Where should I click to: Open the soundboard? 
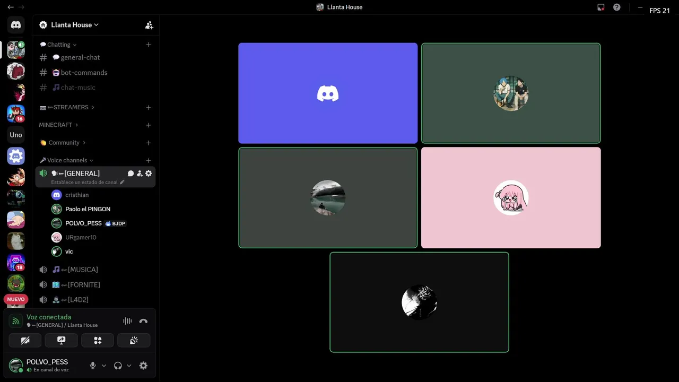134,341
